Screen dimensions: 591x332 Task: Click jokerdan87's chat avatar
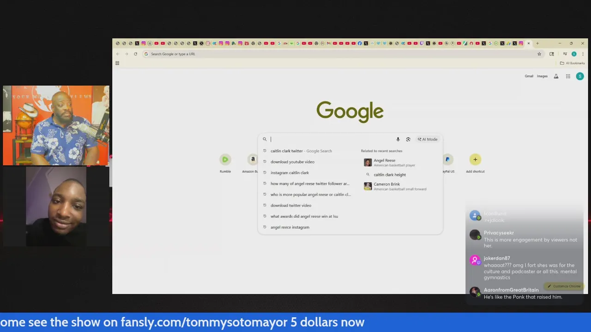click(x=475, y=261)
